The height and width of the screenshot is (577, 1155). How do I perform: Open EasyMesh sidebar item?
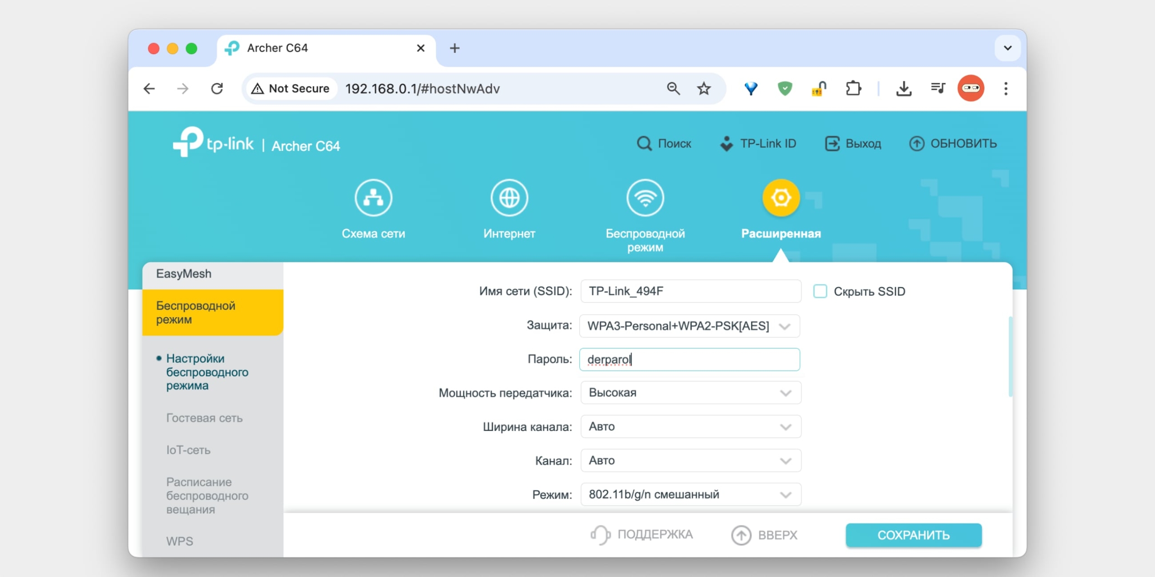click(x=184, y=274)
